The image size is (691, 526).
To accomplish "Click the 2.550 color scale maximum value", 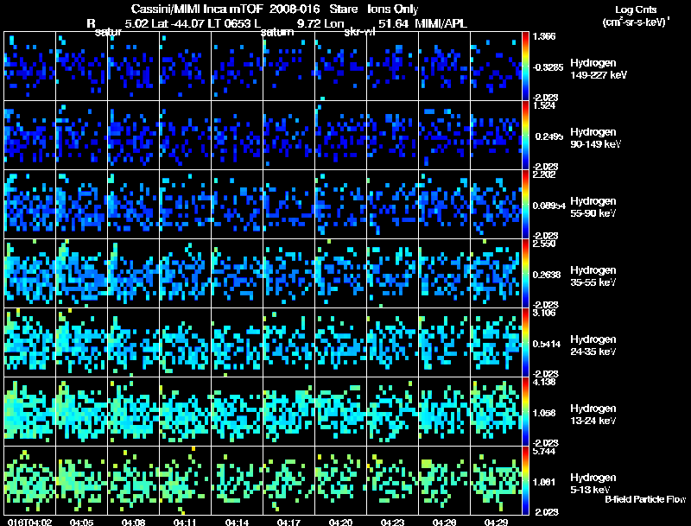I will pyautogui.click(x=544, y=244).
